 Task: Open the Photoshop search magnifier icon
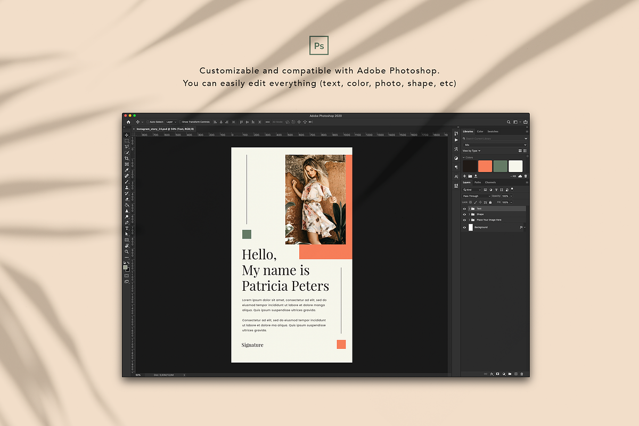point(509,122)
